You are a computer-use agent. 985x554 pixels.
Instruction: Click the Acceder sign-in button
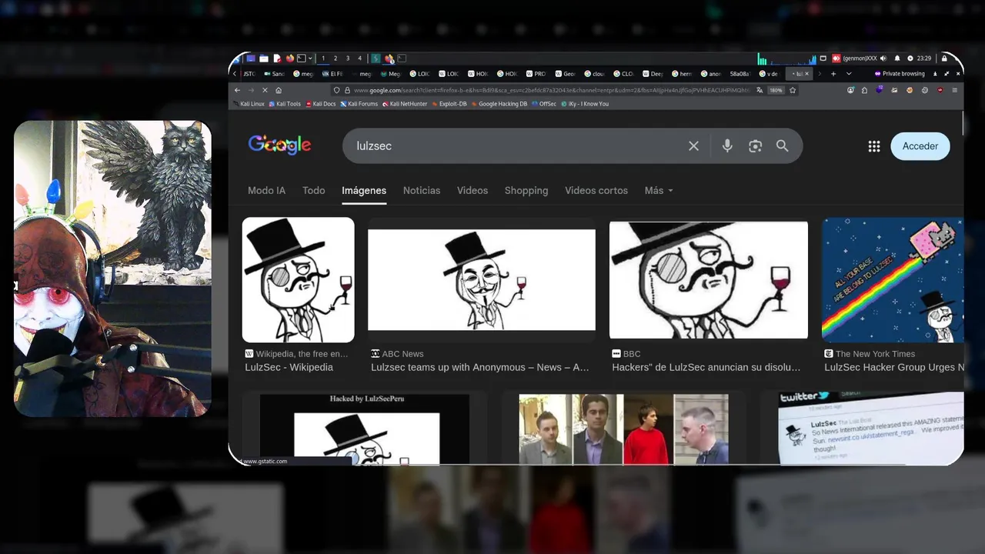(x=920, y=146)
